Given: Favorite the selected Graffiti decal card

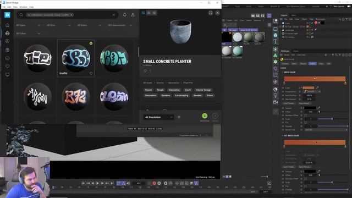Looking at the screenshot, I should pyautogui.click(x=91, y=73).
